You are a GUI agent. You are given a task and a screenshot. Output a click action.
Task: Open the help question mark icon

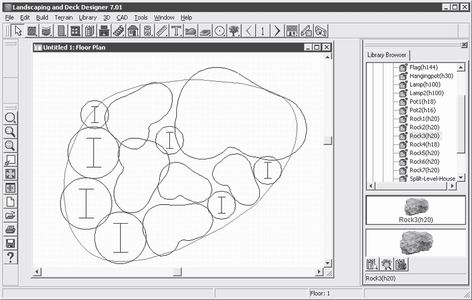[11, 257]
